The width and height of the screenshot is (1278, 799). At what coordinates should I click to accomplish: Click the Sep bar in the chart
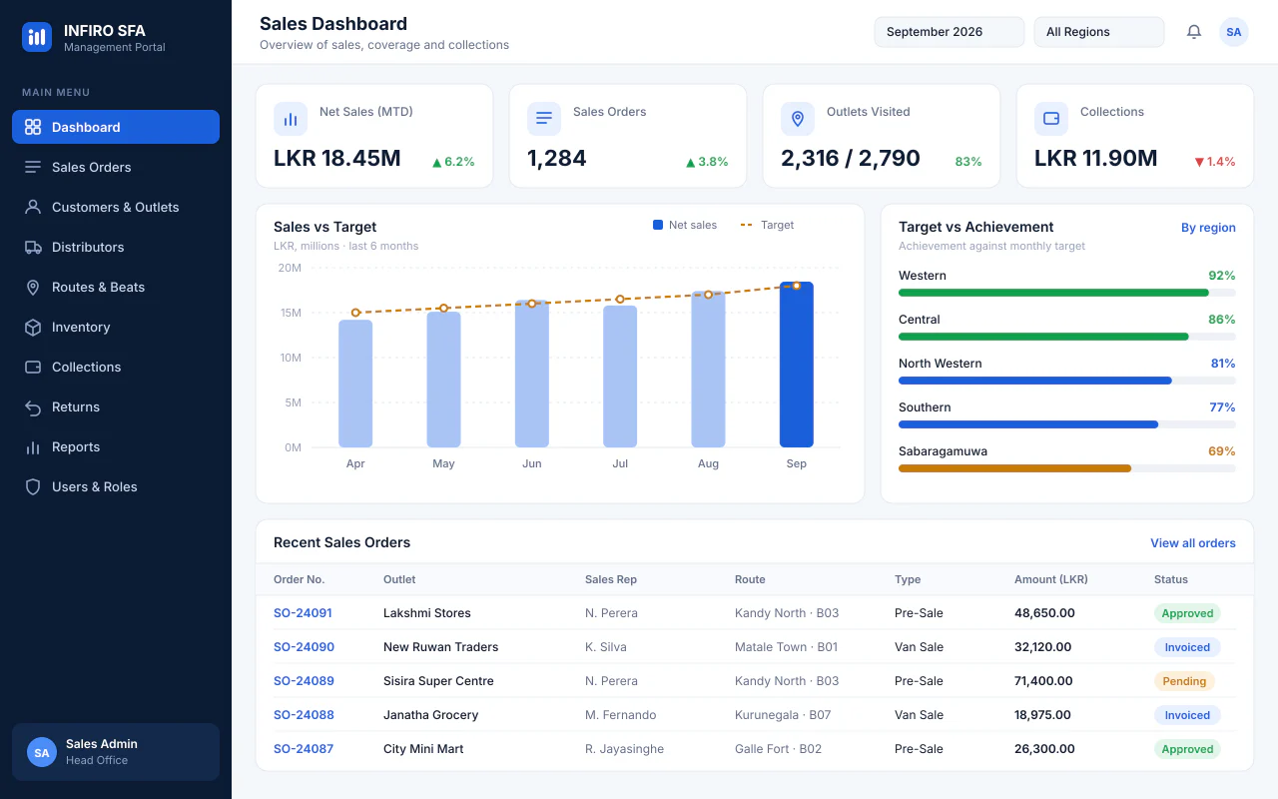coord(797,365)
